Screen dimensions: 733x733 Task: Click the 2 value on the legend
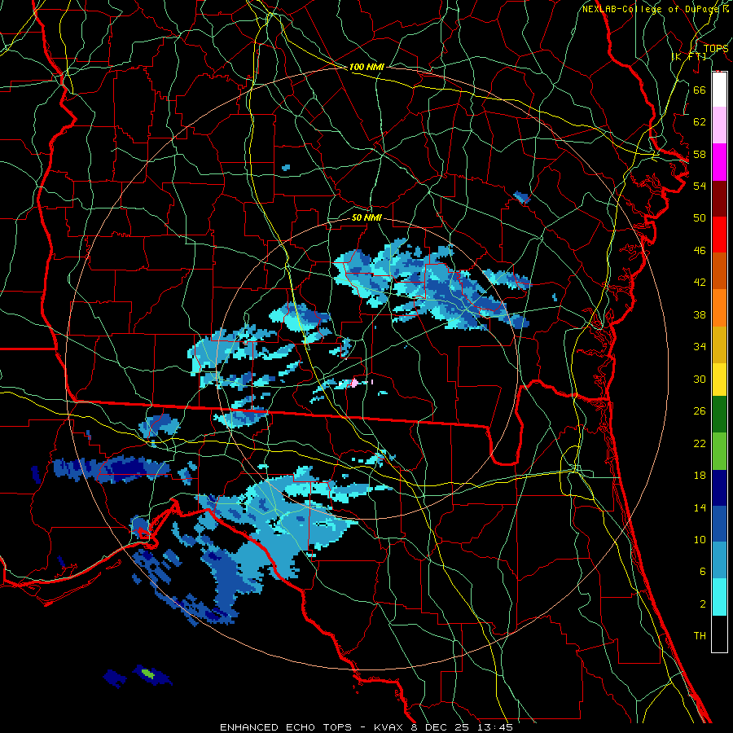[x=702, y=604]
